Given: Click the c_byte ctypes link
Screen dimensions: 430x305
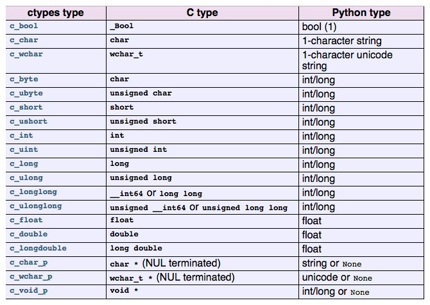Looking at the screenshot, I should [x=24, y=79].
